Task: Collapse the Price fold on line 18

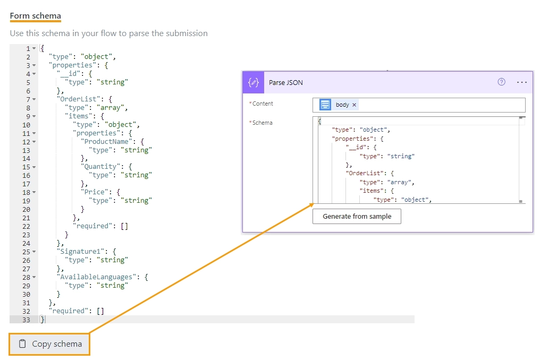Action: [34, 192]
